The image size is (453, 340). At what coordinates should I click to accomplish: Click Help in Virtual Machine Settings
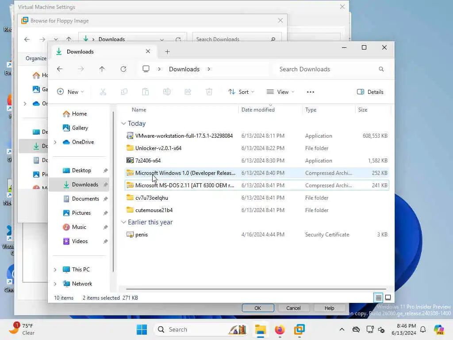[x=329, y=308]
